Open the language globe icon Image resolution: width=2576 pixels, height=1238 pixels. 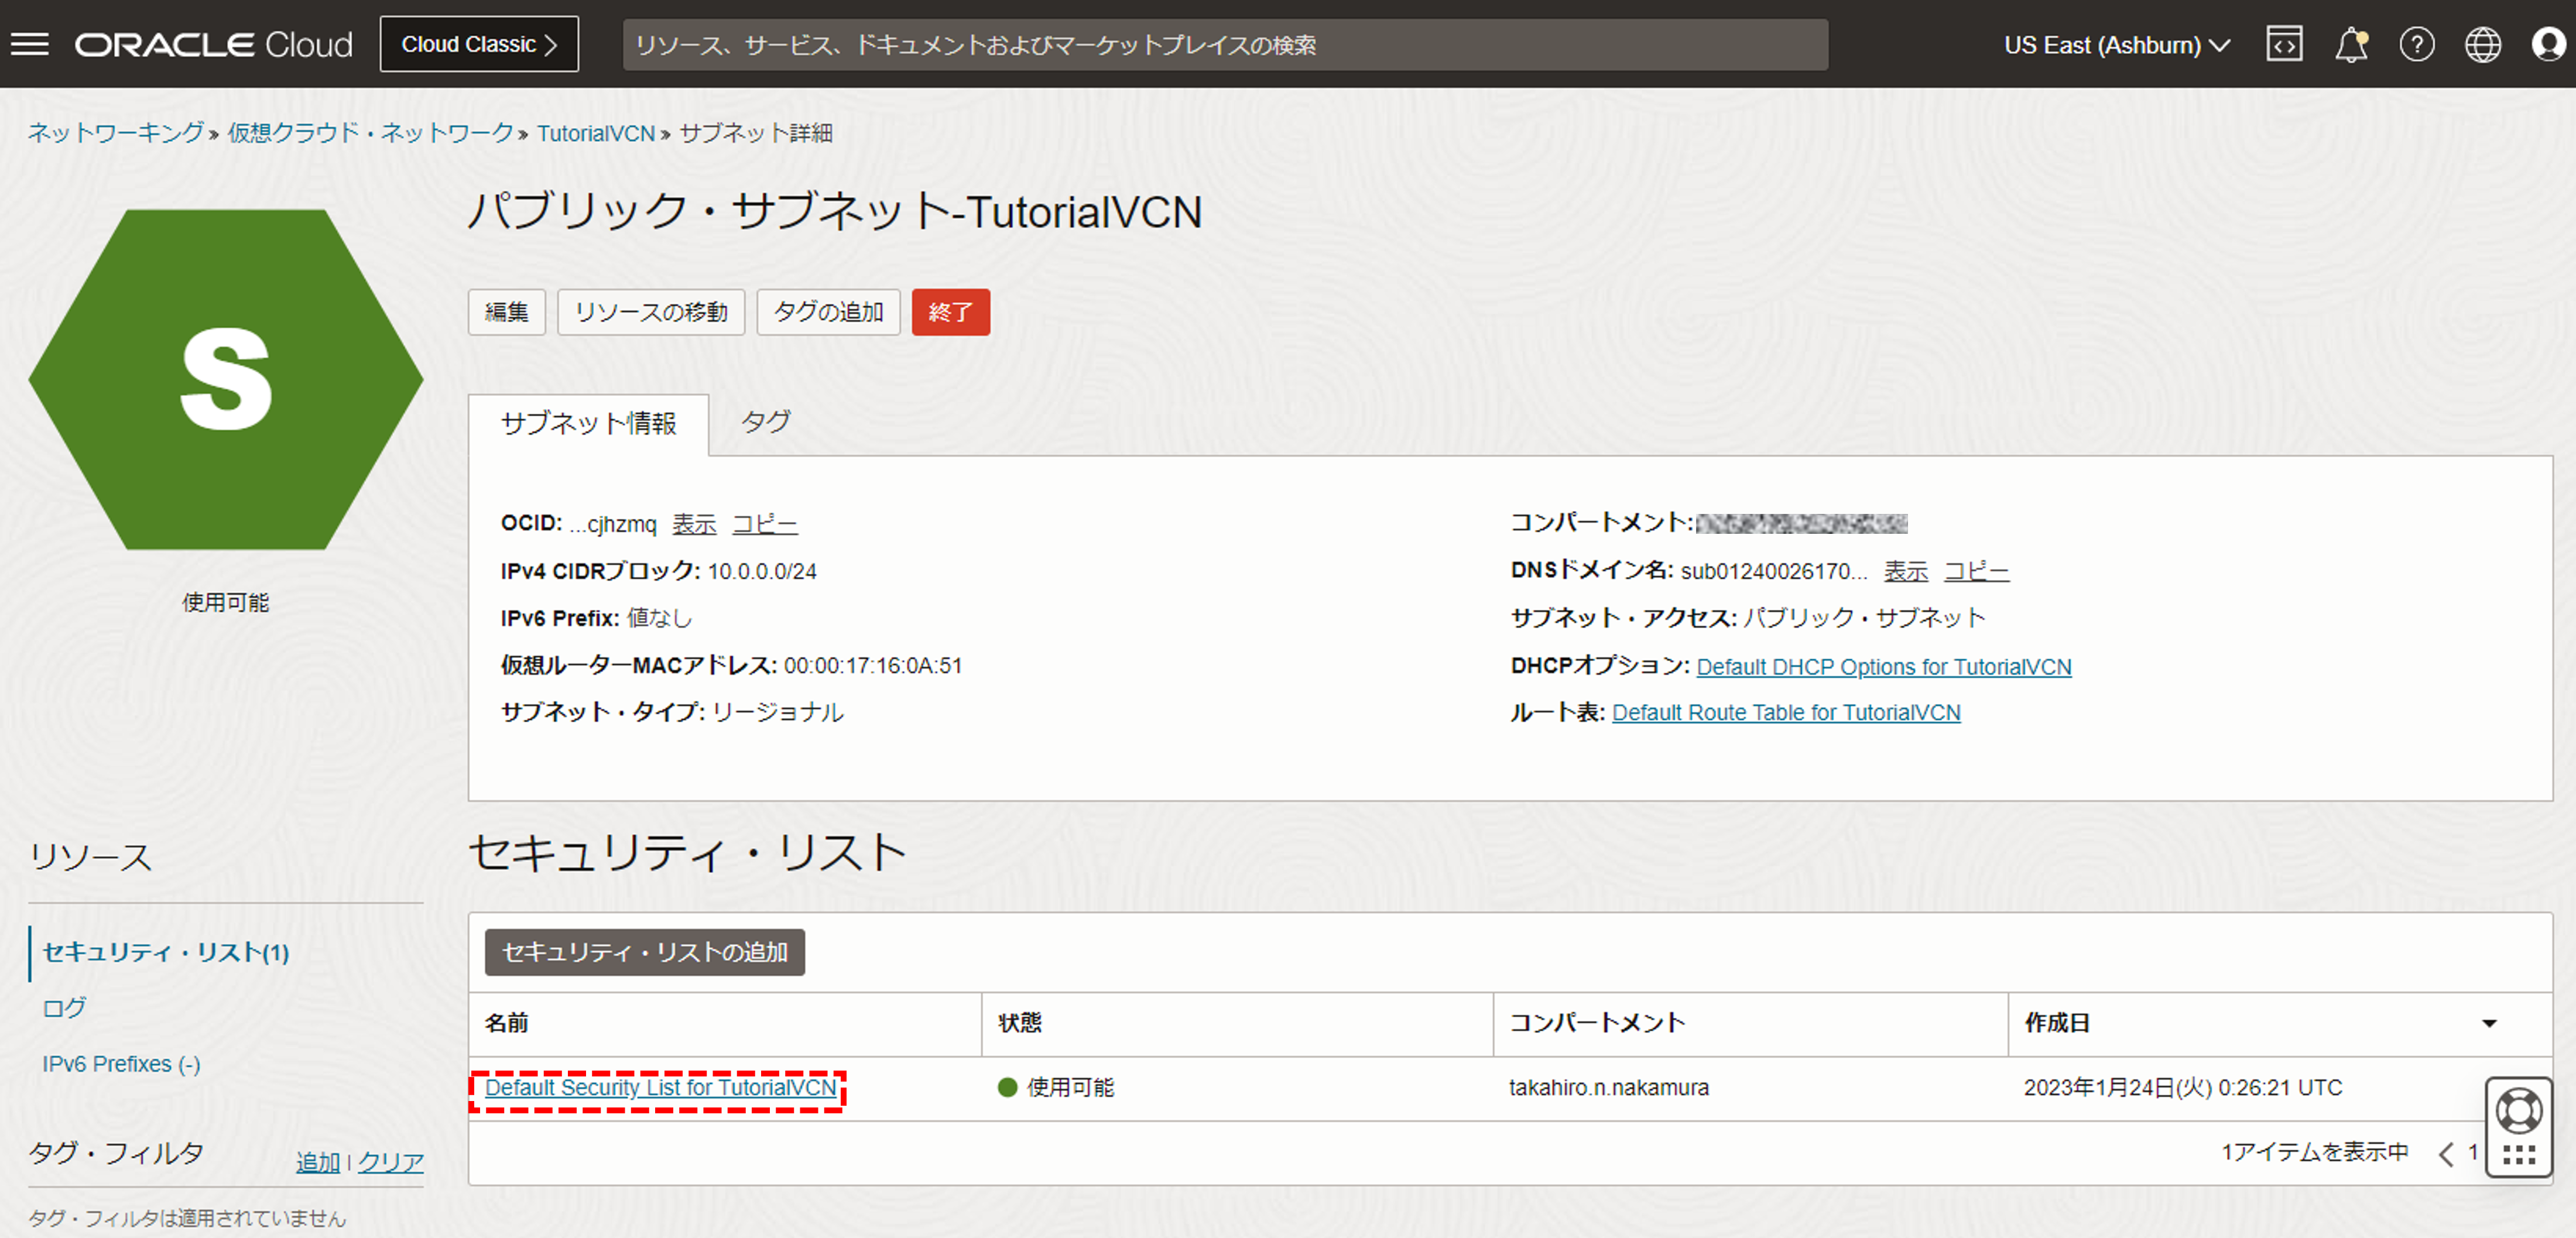2482,44
